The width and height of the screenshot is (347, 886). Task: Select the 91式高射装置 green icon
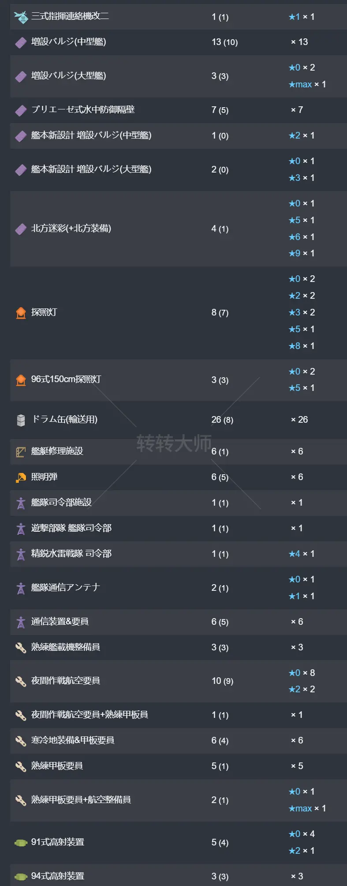pyautogui.click(x=20, y=842)
